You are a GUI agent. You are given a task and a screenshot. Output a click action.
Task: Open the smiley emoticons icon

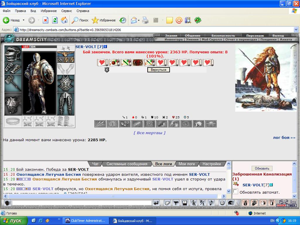(x=222, y=203)
